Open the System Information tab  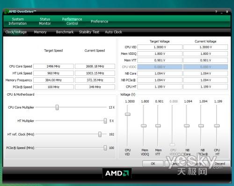(x=18, y=22)
